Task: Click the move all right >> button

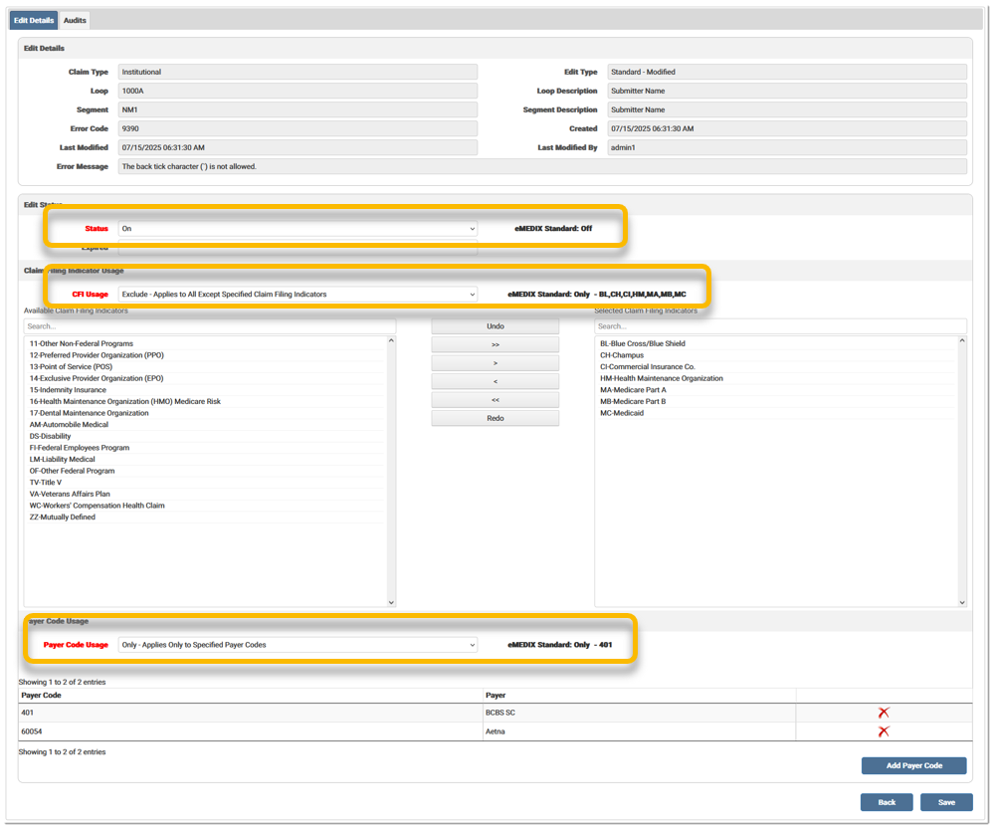Action: click(x=495, y=344)
